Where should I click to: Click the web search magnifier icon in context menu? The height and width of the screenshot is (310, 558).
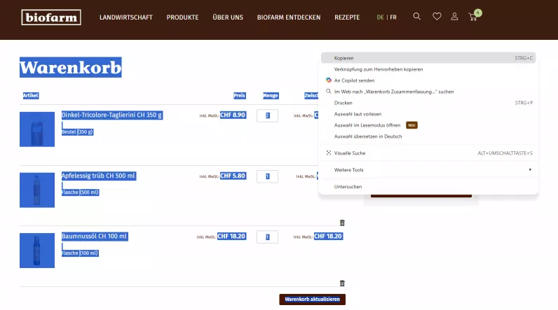[x=329, y=91]
